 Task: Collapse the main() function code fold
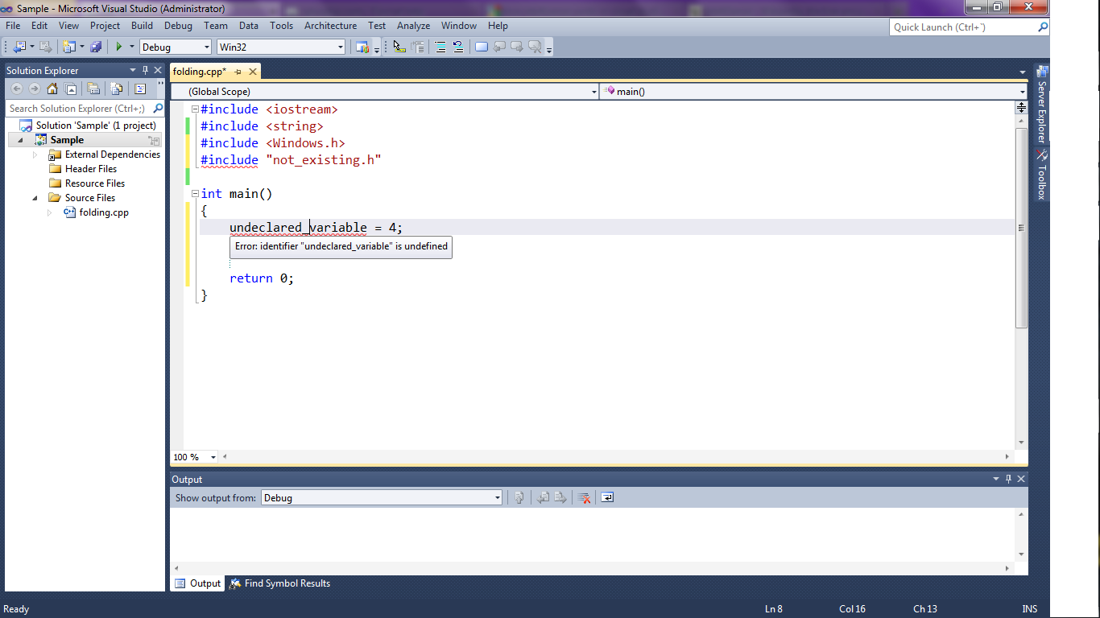pyautogui.click(x=195, y=194)
